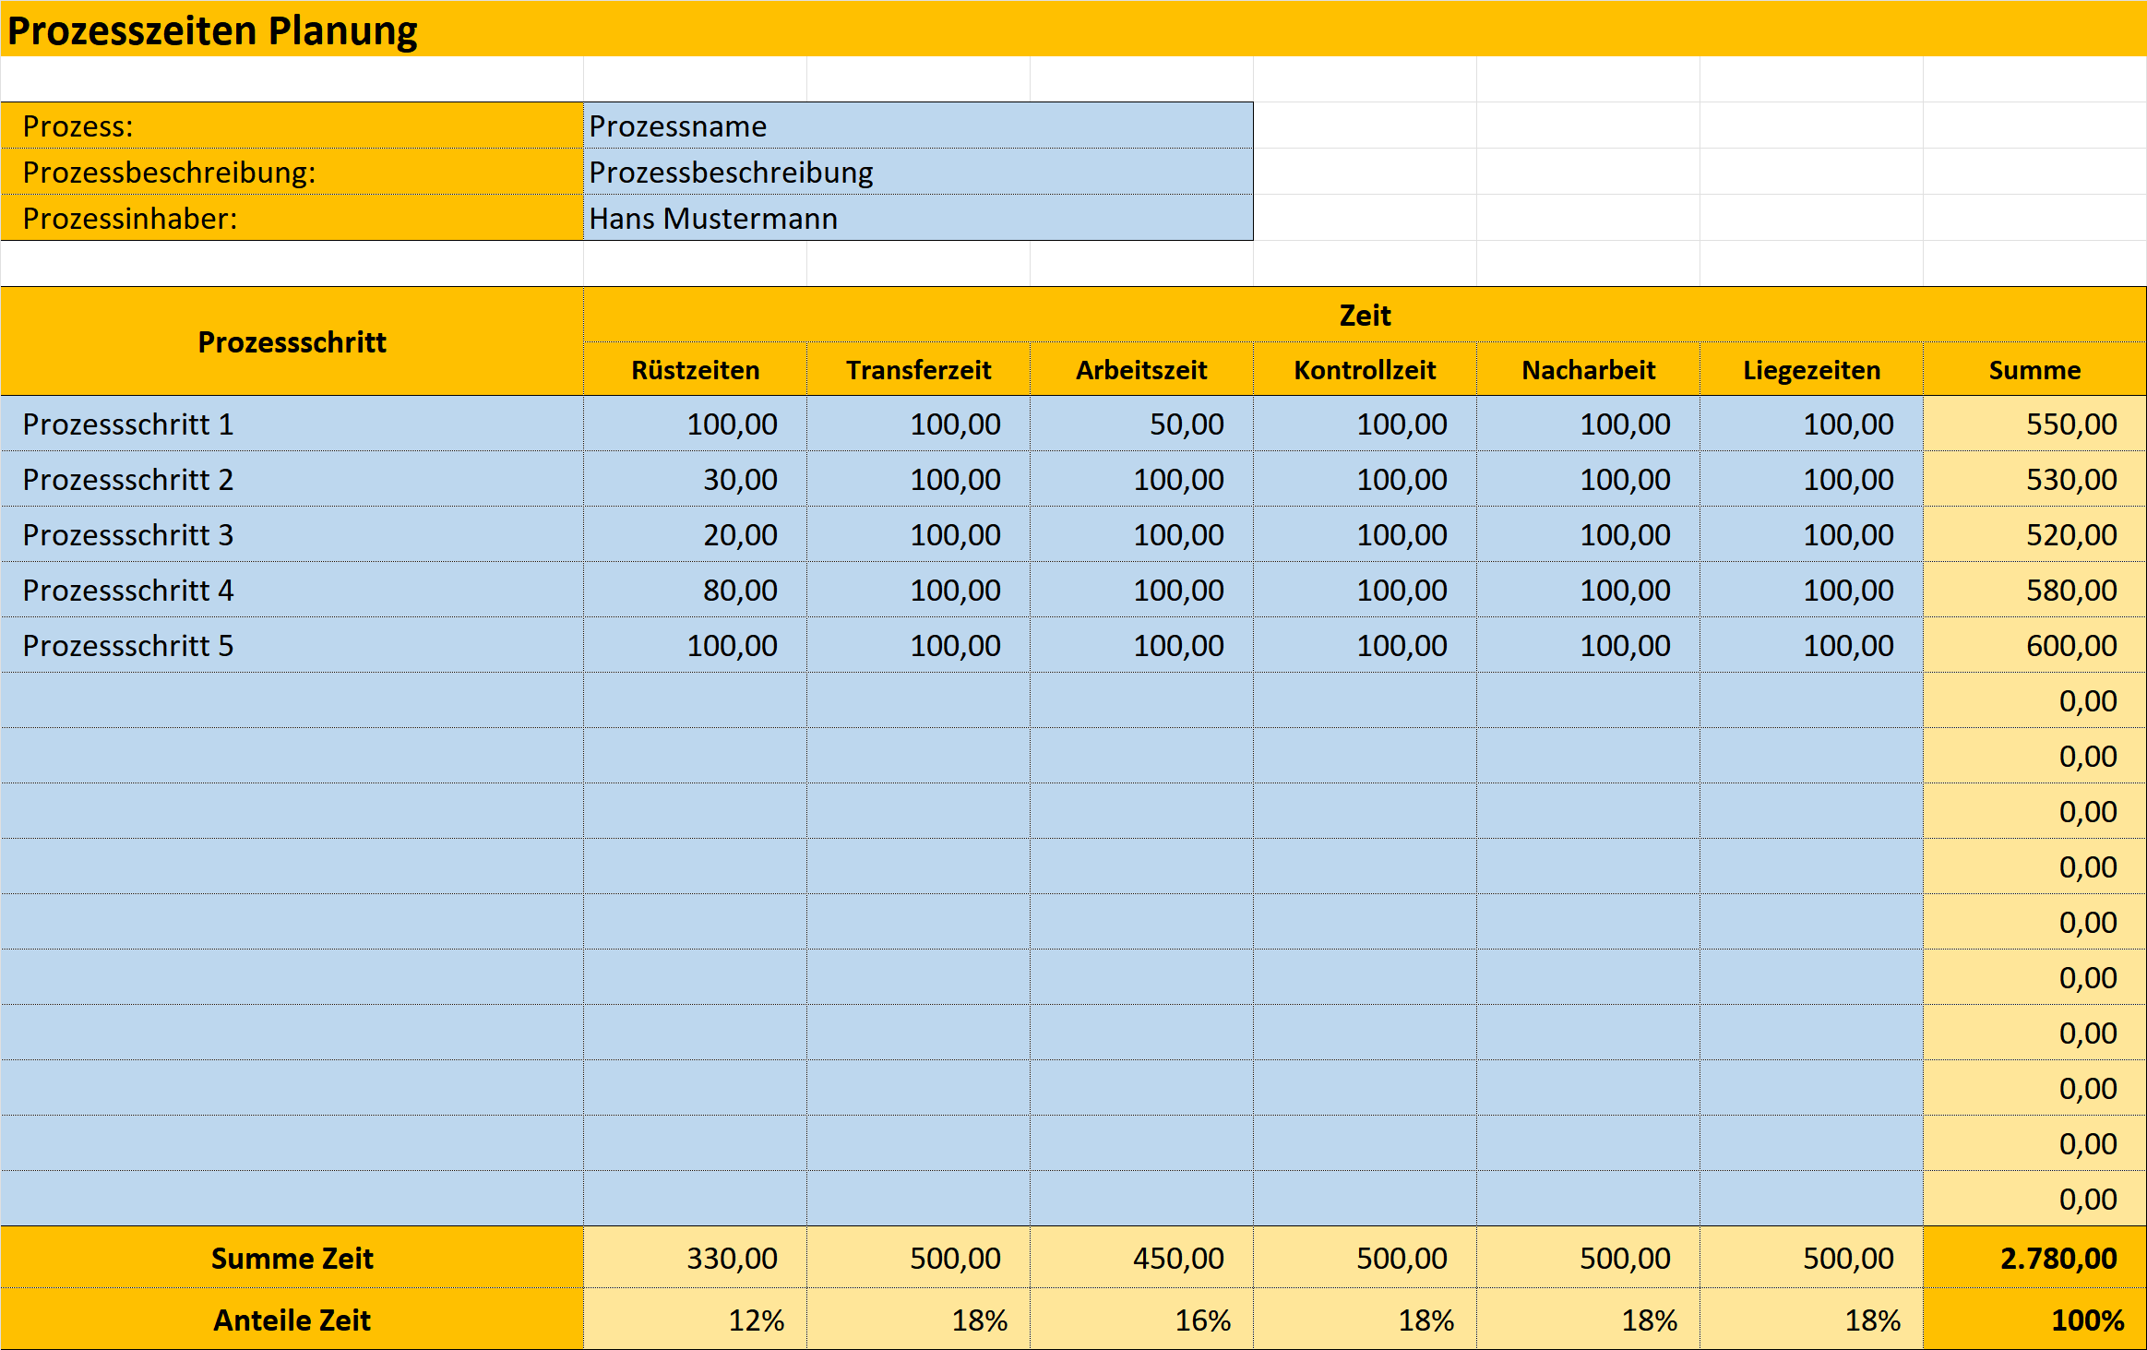
Task: Select the Rüstzeiten share 12%
Action: coord(695,1320)
